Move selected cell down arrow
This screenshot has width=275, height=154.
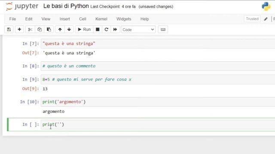[69, 30]
